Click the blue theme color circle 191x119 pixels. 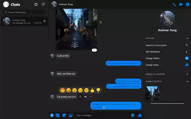(x=187, y=58)
